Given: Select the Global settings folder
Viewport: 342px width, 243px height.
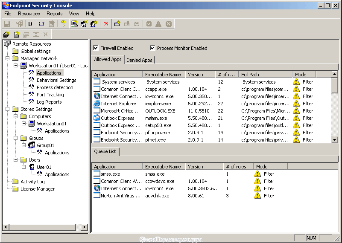Looking at the screenshot, I should (35, 51).
